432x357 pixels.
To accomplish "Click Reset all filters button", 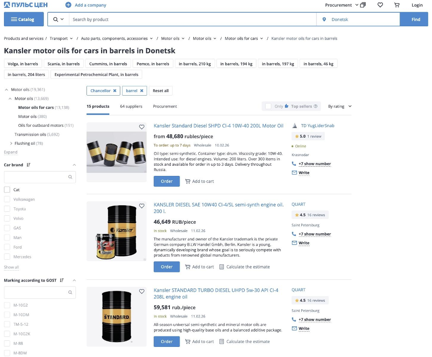I will [161, 90].
